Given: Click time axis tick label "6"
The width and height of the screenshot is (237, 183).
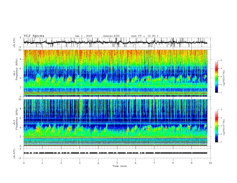Looking at the screenshot, I should pyautogui.click(x=136, y=163).
